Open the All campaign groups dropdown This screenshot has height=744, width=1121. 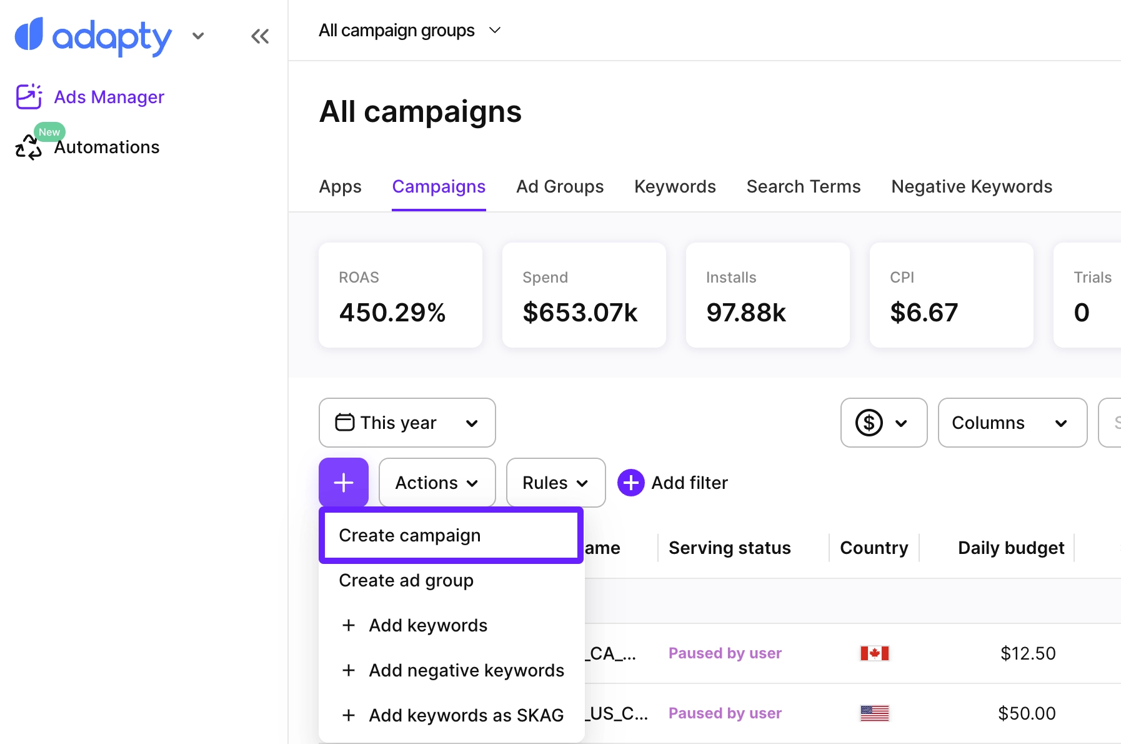pos(411,30)
